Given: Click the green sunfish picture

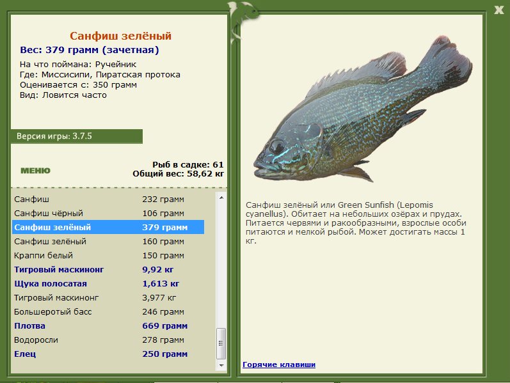Looking at the screenshot, I should [363, 109].
